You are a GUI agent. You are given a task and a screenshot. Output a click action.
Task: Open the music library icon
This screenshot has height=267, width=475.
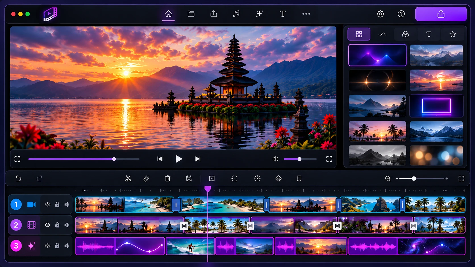[236, 14]
